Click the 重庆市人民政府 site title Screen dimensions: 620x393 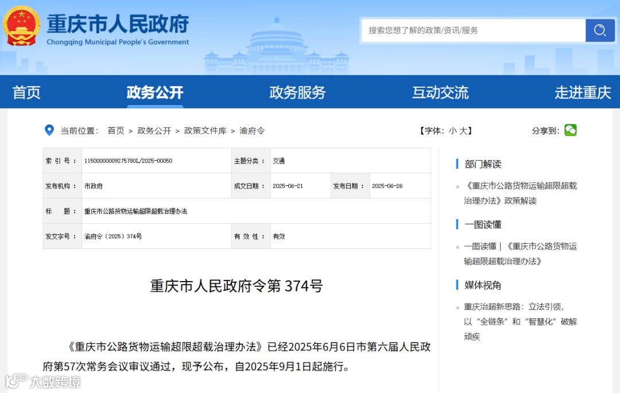(118, 25)
